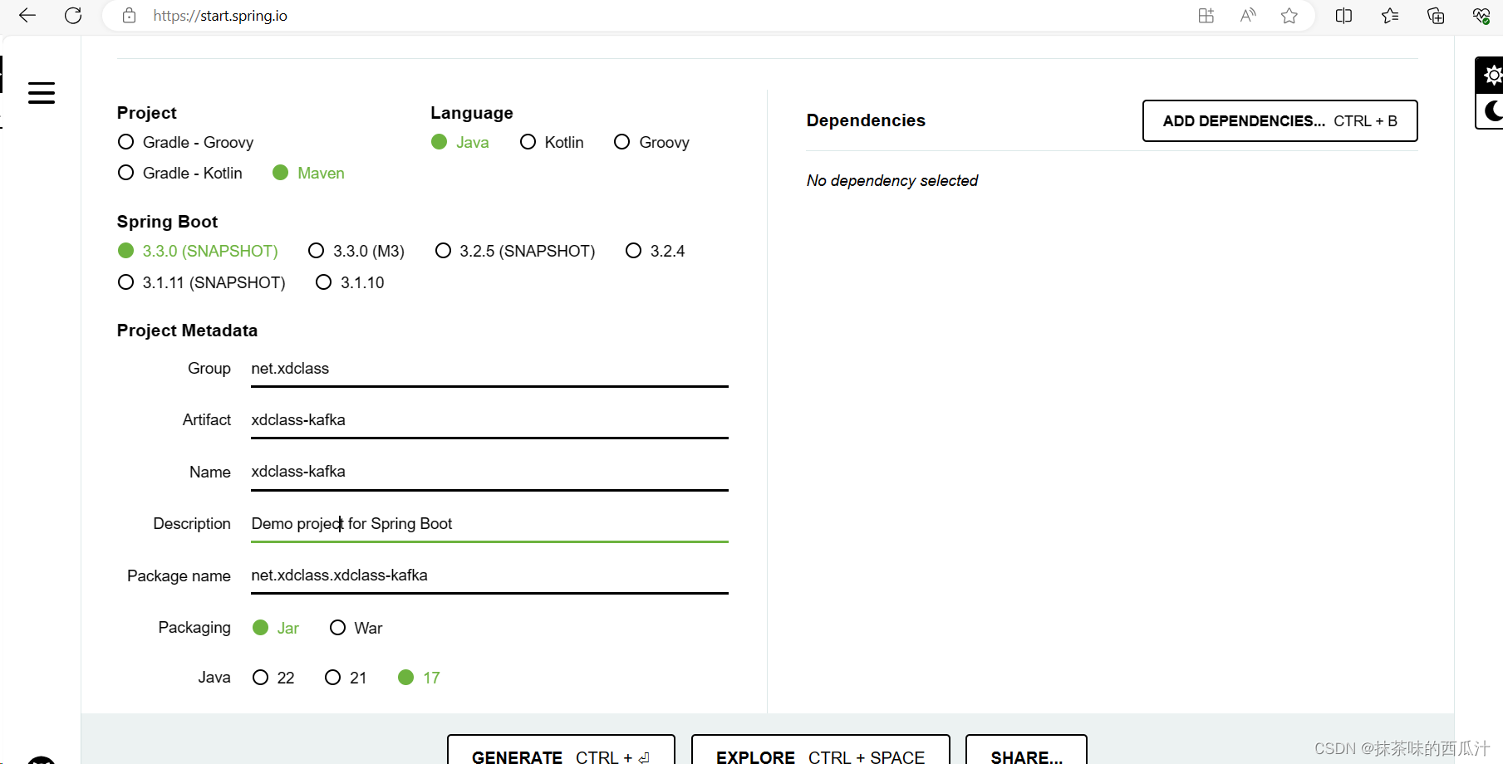This screenshot has width=1503, height=764.
Task: Click the Name input field
Action: pos(489,472)
